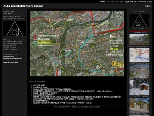The image size is (154, 116).
Task: Click Projekt REKONSTRUK... caption in right panel
Action: (139, 47)
